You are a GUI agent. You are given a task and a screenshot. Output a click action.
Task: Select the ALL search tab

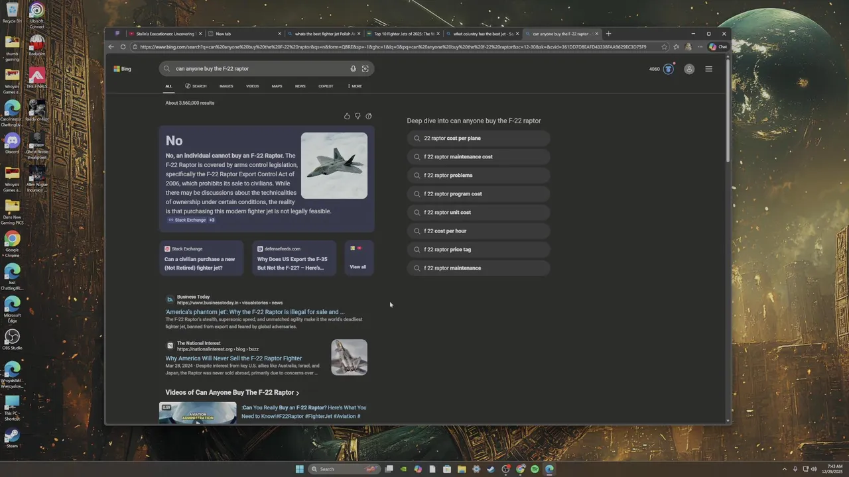[168, 86]
